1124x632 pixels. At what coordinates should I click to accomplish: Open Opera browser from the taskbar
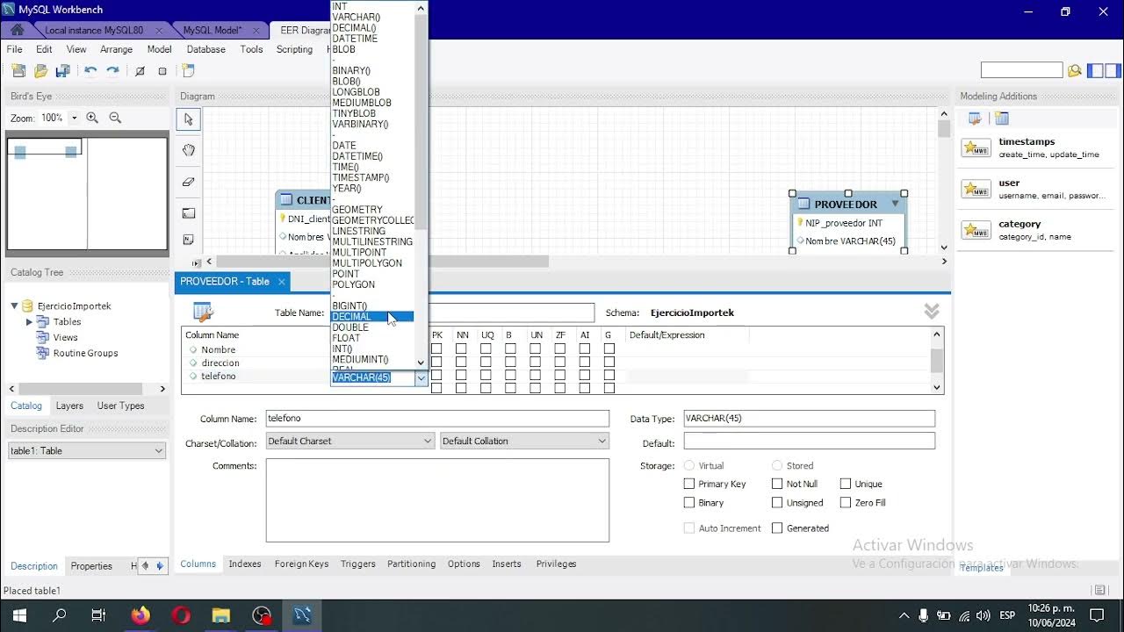[181, 615]
